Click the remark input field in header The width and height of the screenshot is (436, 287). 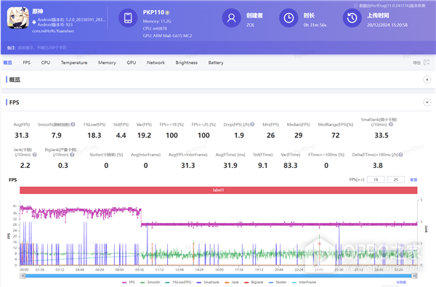pyautogui.click(x=41, y=47)
